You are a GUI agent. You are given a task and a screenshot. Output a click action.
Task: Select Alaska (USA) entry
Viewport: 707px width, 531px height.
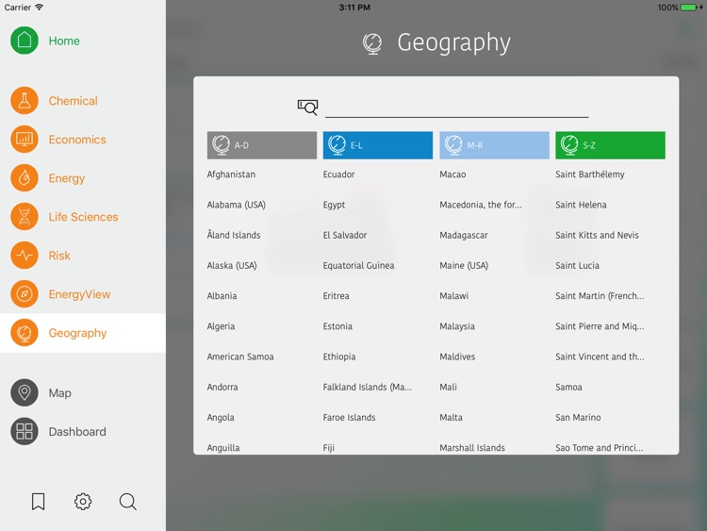coord(232,266)
